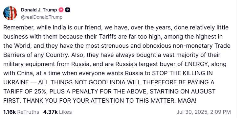Open the @realDonaldTrump handle link
This screenshot has width=244, height=118.
42,17
